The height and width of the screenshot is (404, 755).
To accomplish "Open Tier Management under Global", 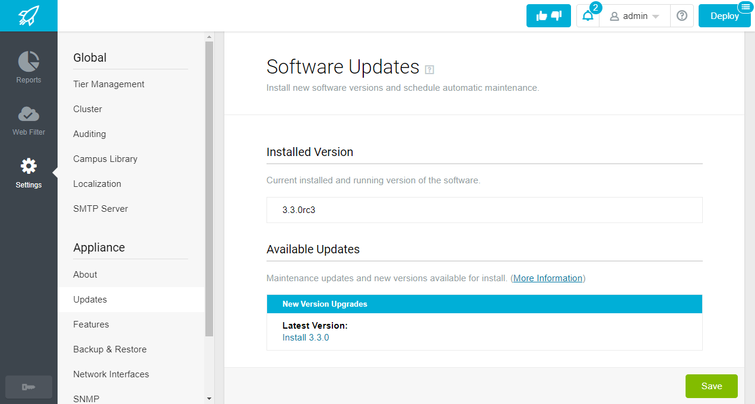I will coord(109,84).
